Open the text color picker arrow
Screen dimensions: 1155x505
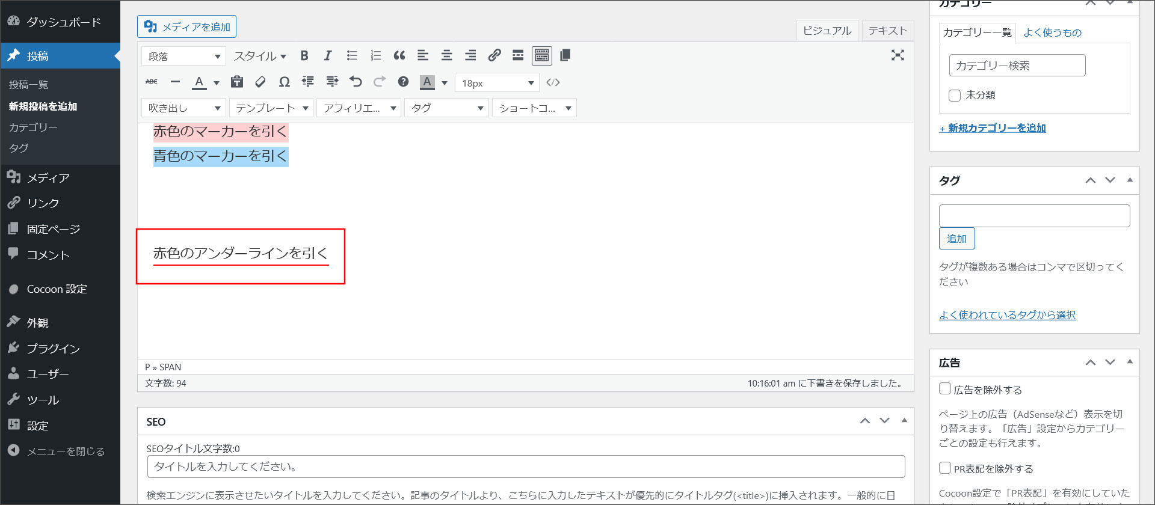[217, 83]
